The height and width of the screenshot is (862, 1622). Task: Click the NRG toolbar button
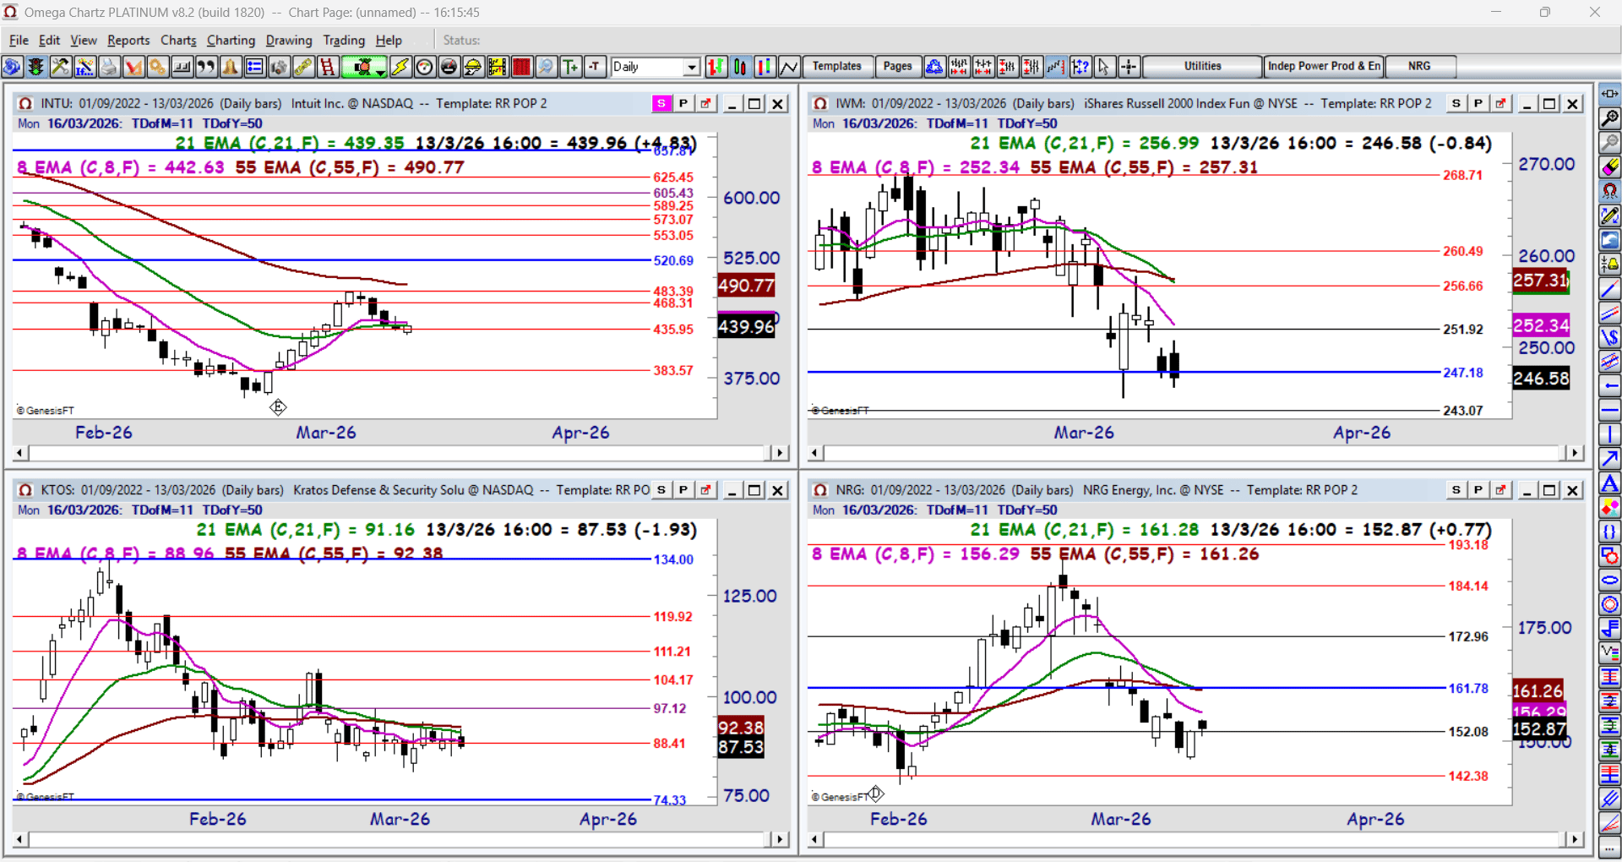[1419, 67]
